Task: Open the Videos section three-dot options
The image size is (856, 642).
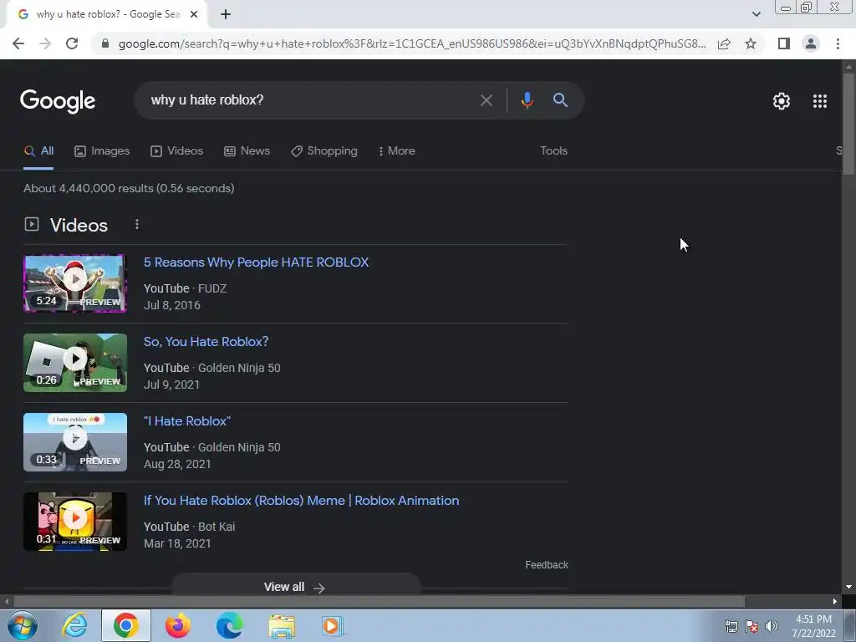Action: click(137, 224)
